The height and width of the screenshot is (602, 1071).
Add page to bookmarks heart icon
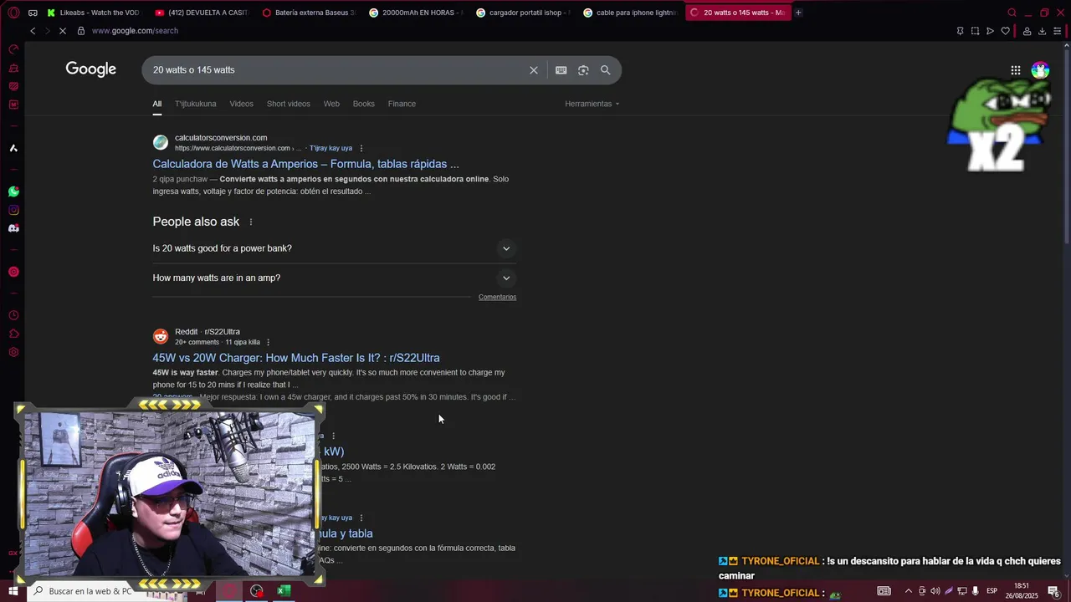[x=1005, y=31]
